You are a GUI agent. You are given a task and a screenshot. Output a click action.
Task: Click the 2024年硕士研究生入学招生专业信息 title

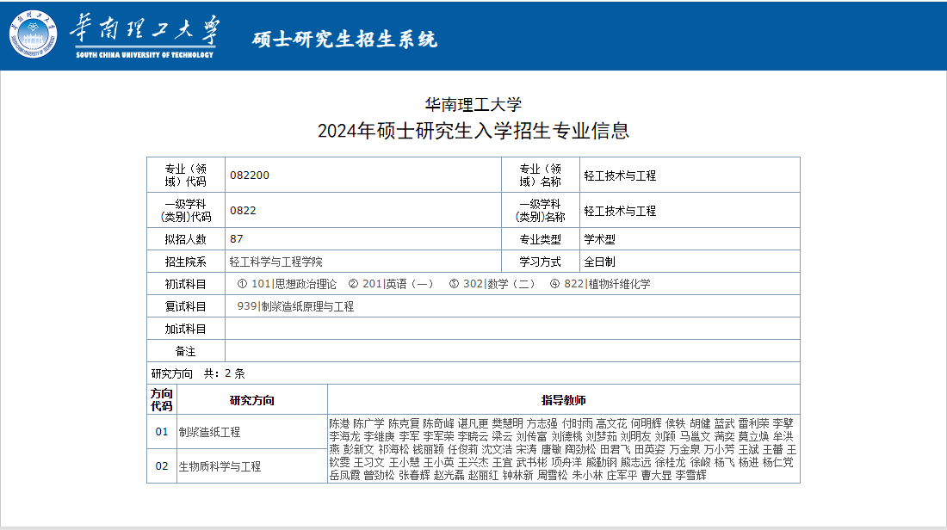[x=473, y=131]
